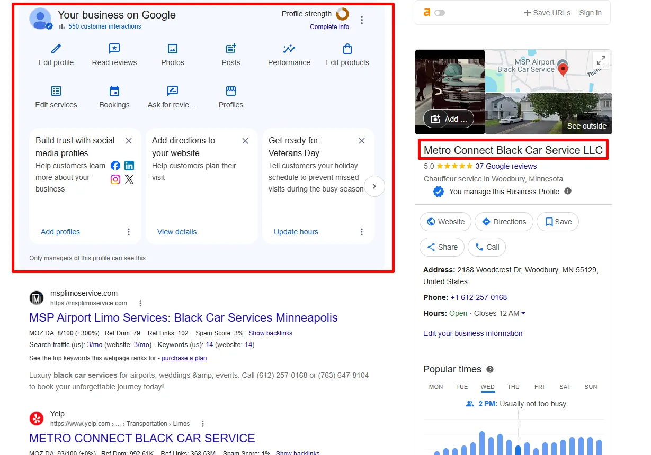The width and height of the screenshot is (651, 455).
Task: Click the LinkedIn icon
Action: point(129,166)
